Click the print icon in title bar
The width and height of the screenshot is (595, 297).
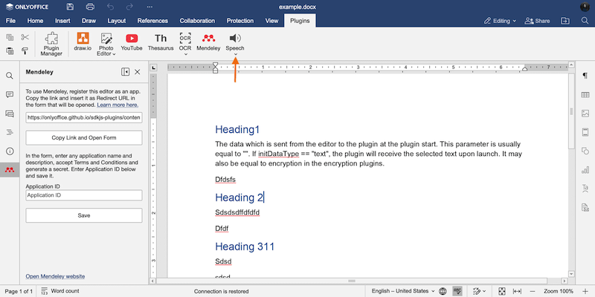pyautogui.click(x=89, y=6)
